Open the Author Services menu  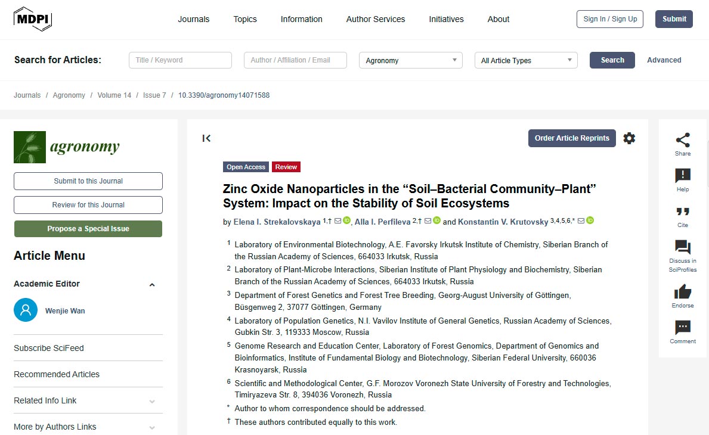coord(375,19)
